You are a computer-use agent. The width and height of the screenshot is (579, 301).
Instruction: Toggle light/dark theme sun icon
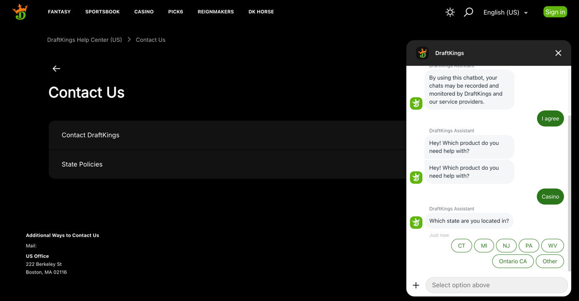pos(450,12)
